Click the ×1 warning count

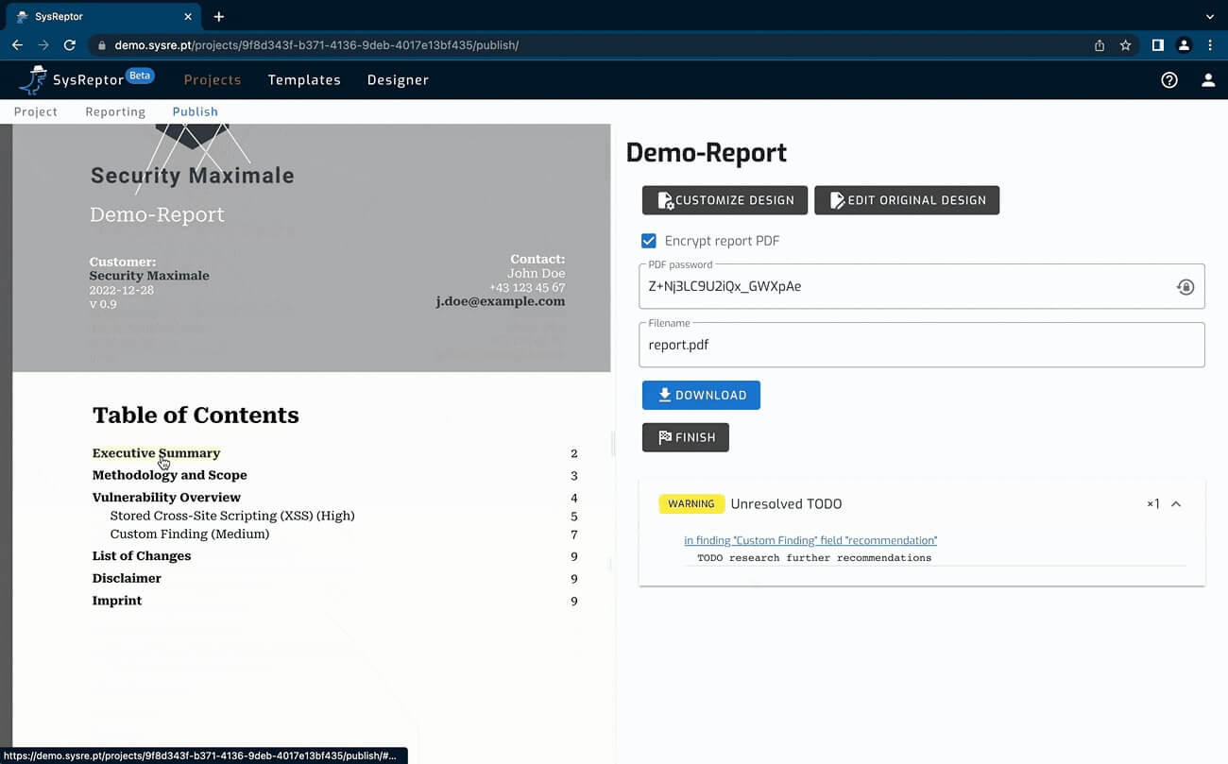click(1152, 504)
